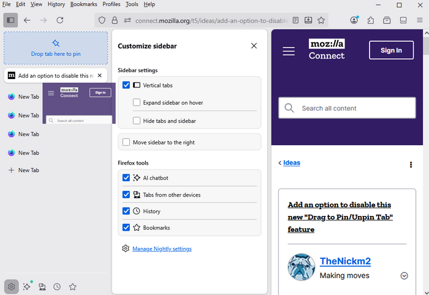Open the Tools menu
429x295 pixels.
(x=132, y=4)
